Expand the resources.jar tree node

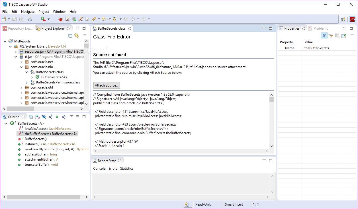16,52
